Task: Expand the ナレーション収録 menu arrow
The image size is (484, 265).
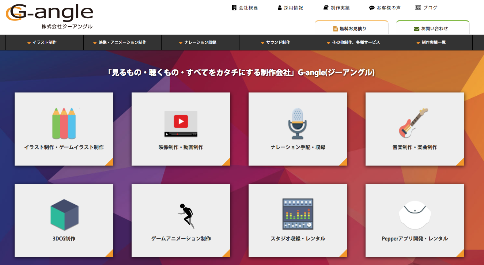Action: point(181,43)
